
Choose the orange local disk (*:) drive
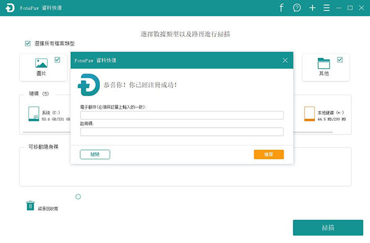[310, 113]
